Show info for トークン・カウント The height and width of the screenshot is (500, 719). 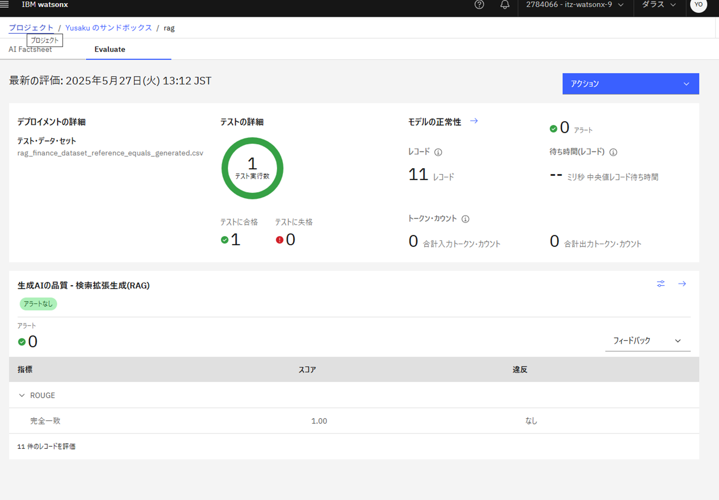pos(465,219)
